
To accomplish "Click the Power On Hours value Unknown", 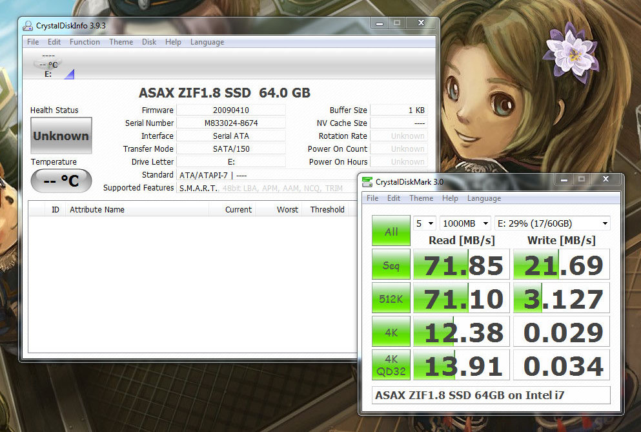I will click(x=398, y=162).
